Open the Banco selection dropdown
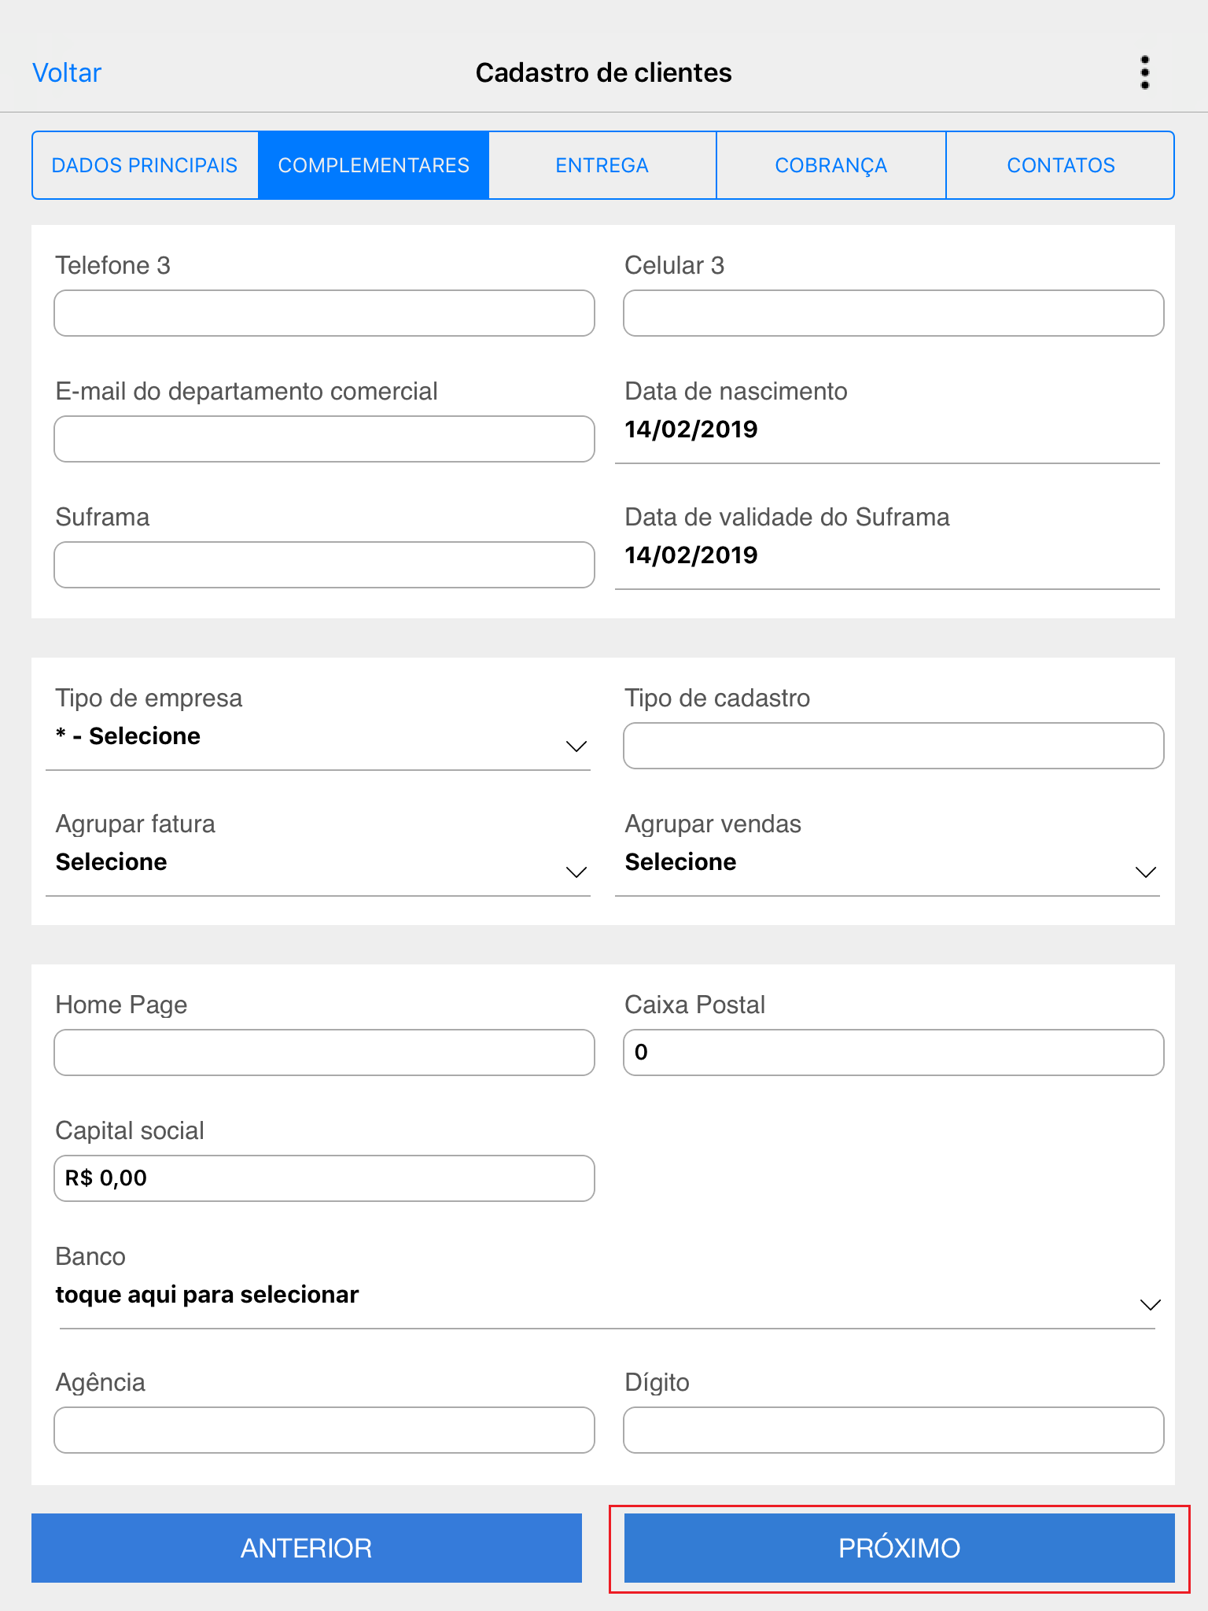The width and height of the screenshot is (1208, 1611). pos(606,1296)
